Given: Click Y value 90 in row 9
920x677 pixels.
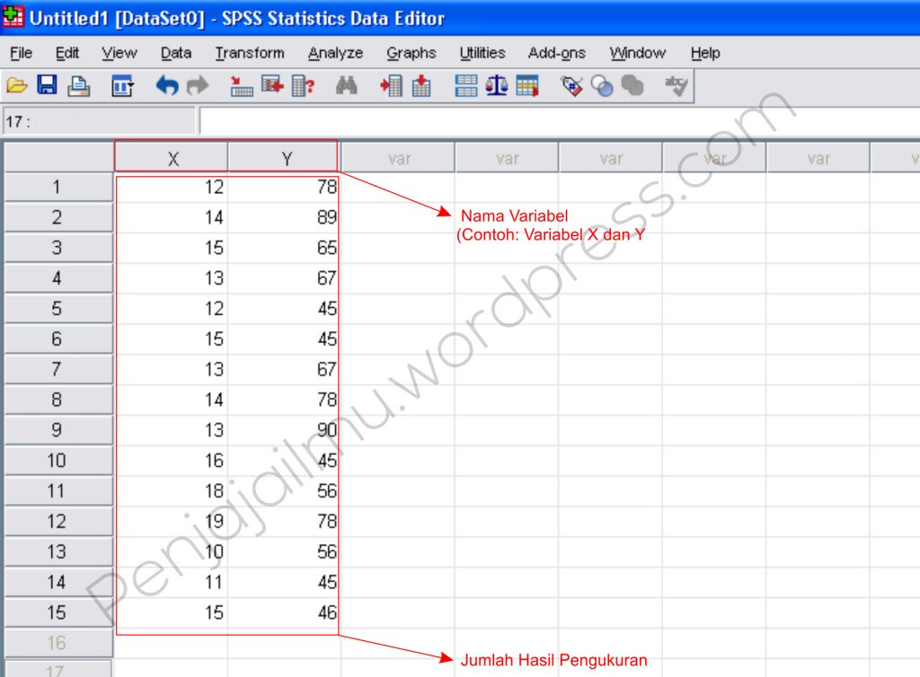Looking at the screenshot, I should pos(283,430).
